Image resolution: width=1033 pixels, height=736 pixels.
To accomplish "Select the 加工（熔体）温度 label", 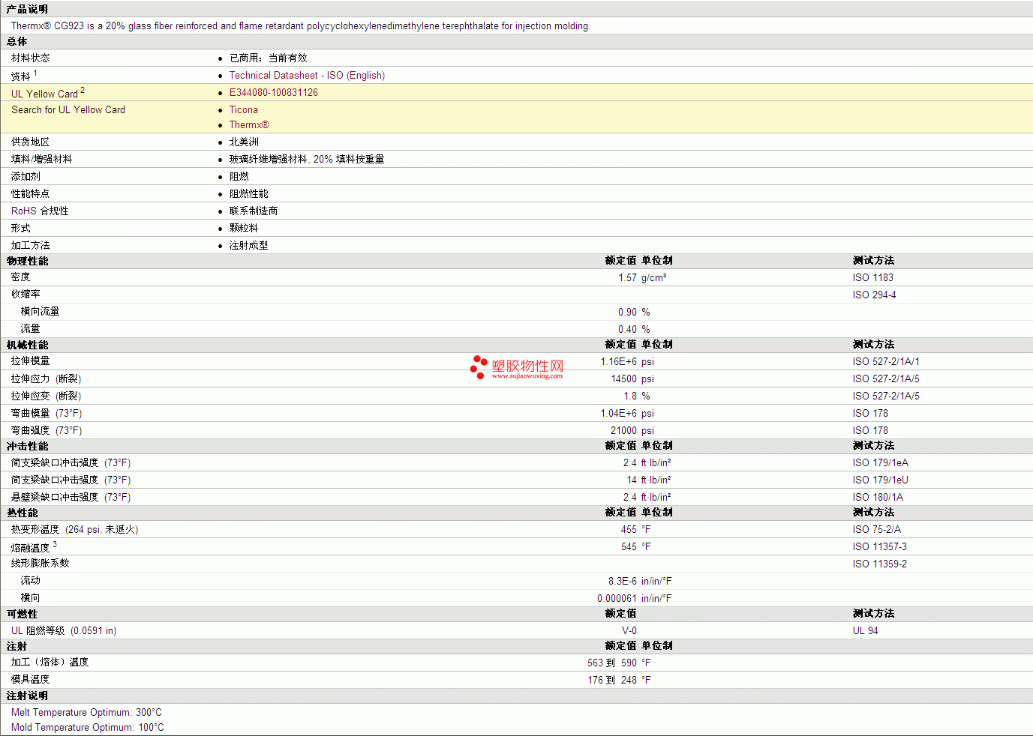I will (x=50, y=663).
